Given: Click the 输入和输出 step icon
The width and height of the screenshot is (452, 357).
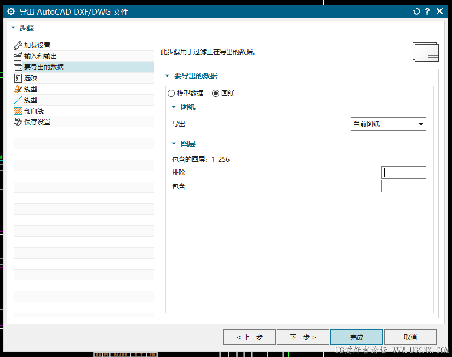Looking at the screenshot, I should tap(18, 56).
